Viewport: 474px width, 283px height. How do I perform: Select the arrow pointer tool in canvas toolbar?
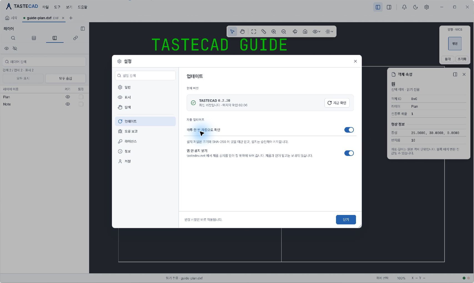click(x=232, y=32)
